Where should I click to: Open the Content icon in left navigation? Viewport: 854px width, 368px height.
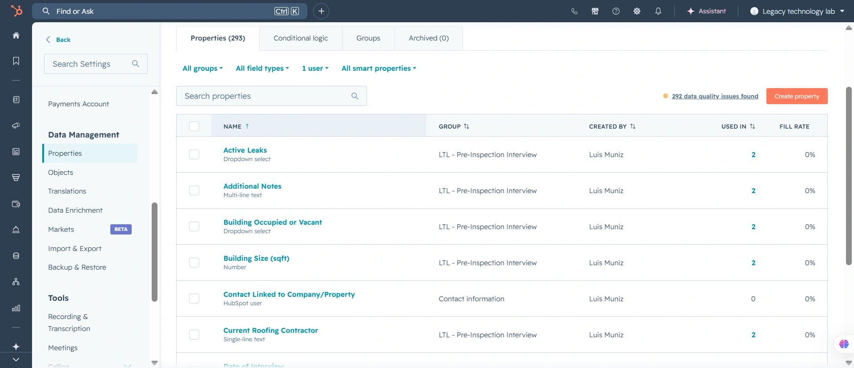point(16,152)
